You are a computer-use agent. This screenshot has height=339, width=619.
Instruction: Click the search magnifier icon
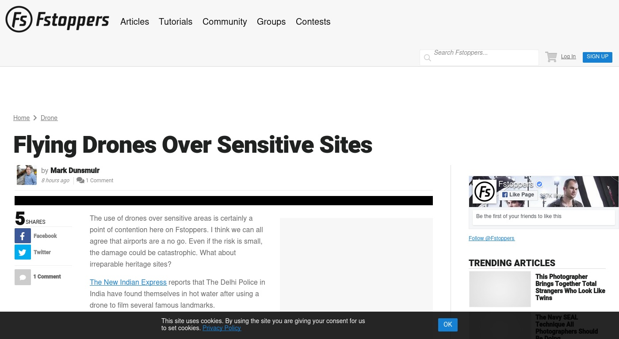[427, 58]
